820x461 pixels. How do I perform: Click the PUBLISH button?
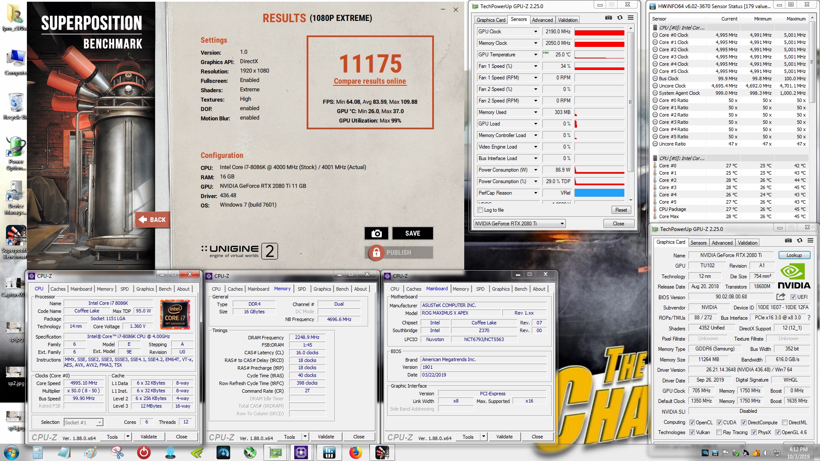[x=398, y=253]
